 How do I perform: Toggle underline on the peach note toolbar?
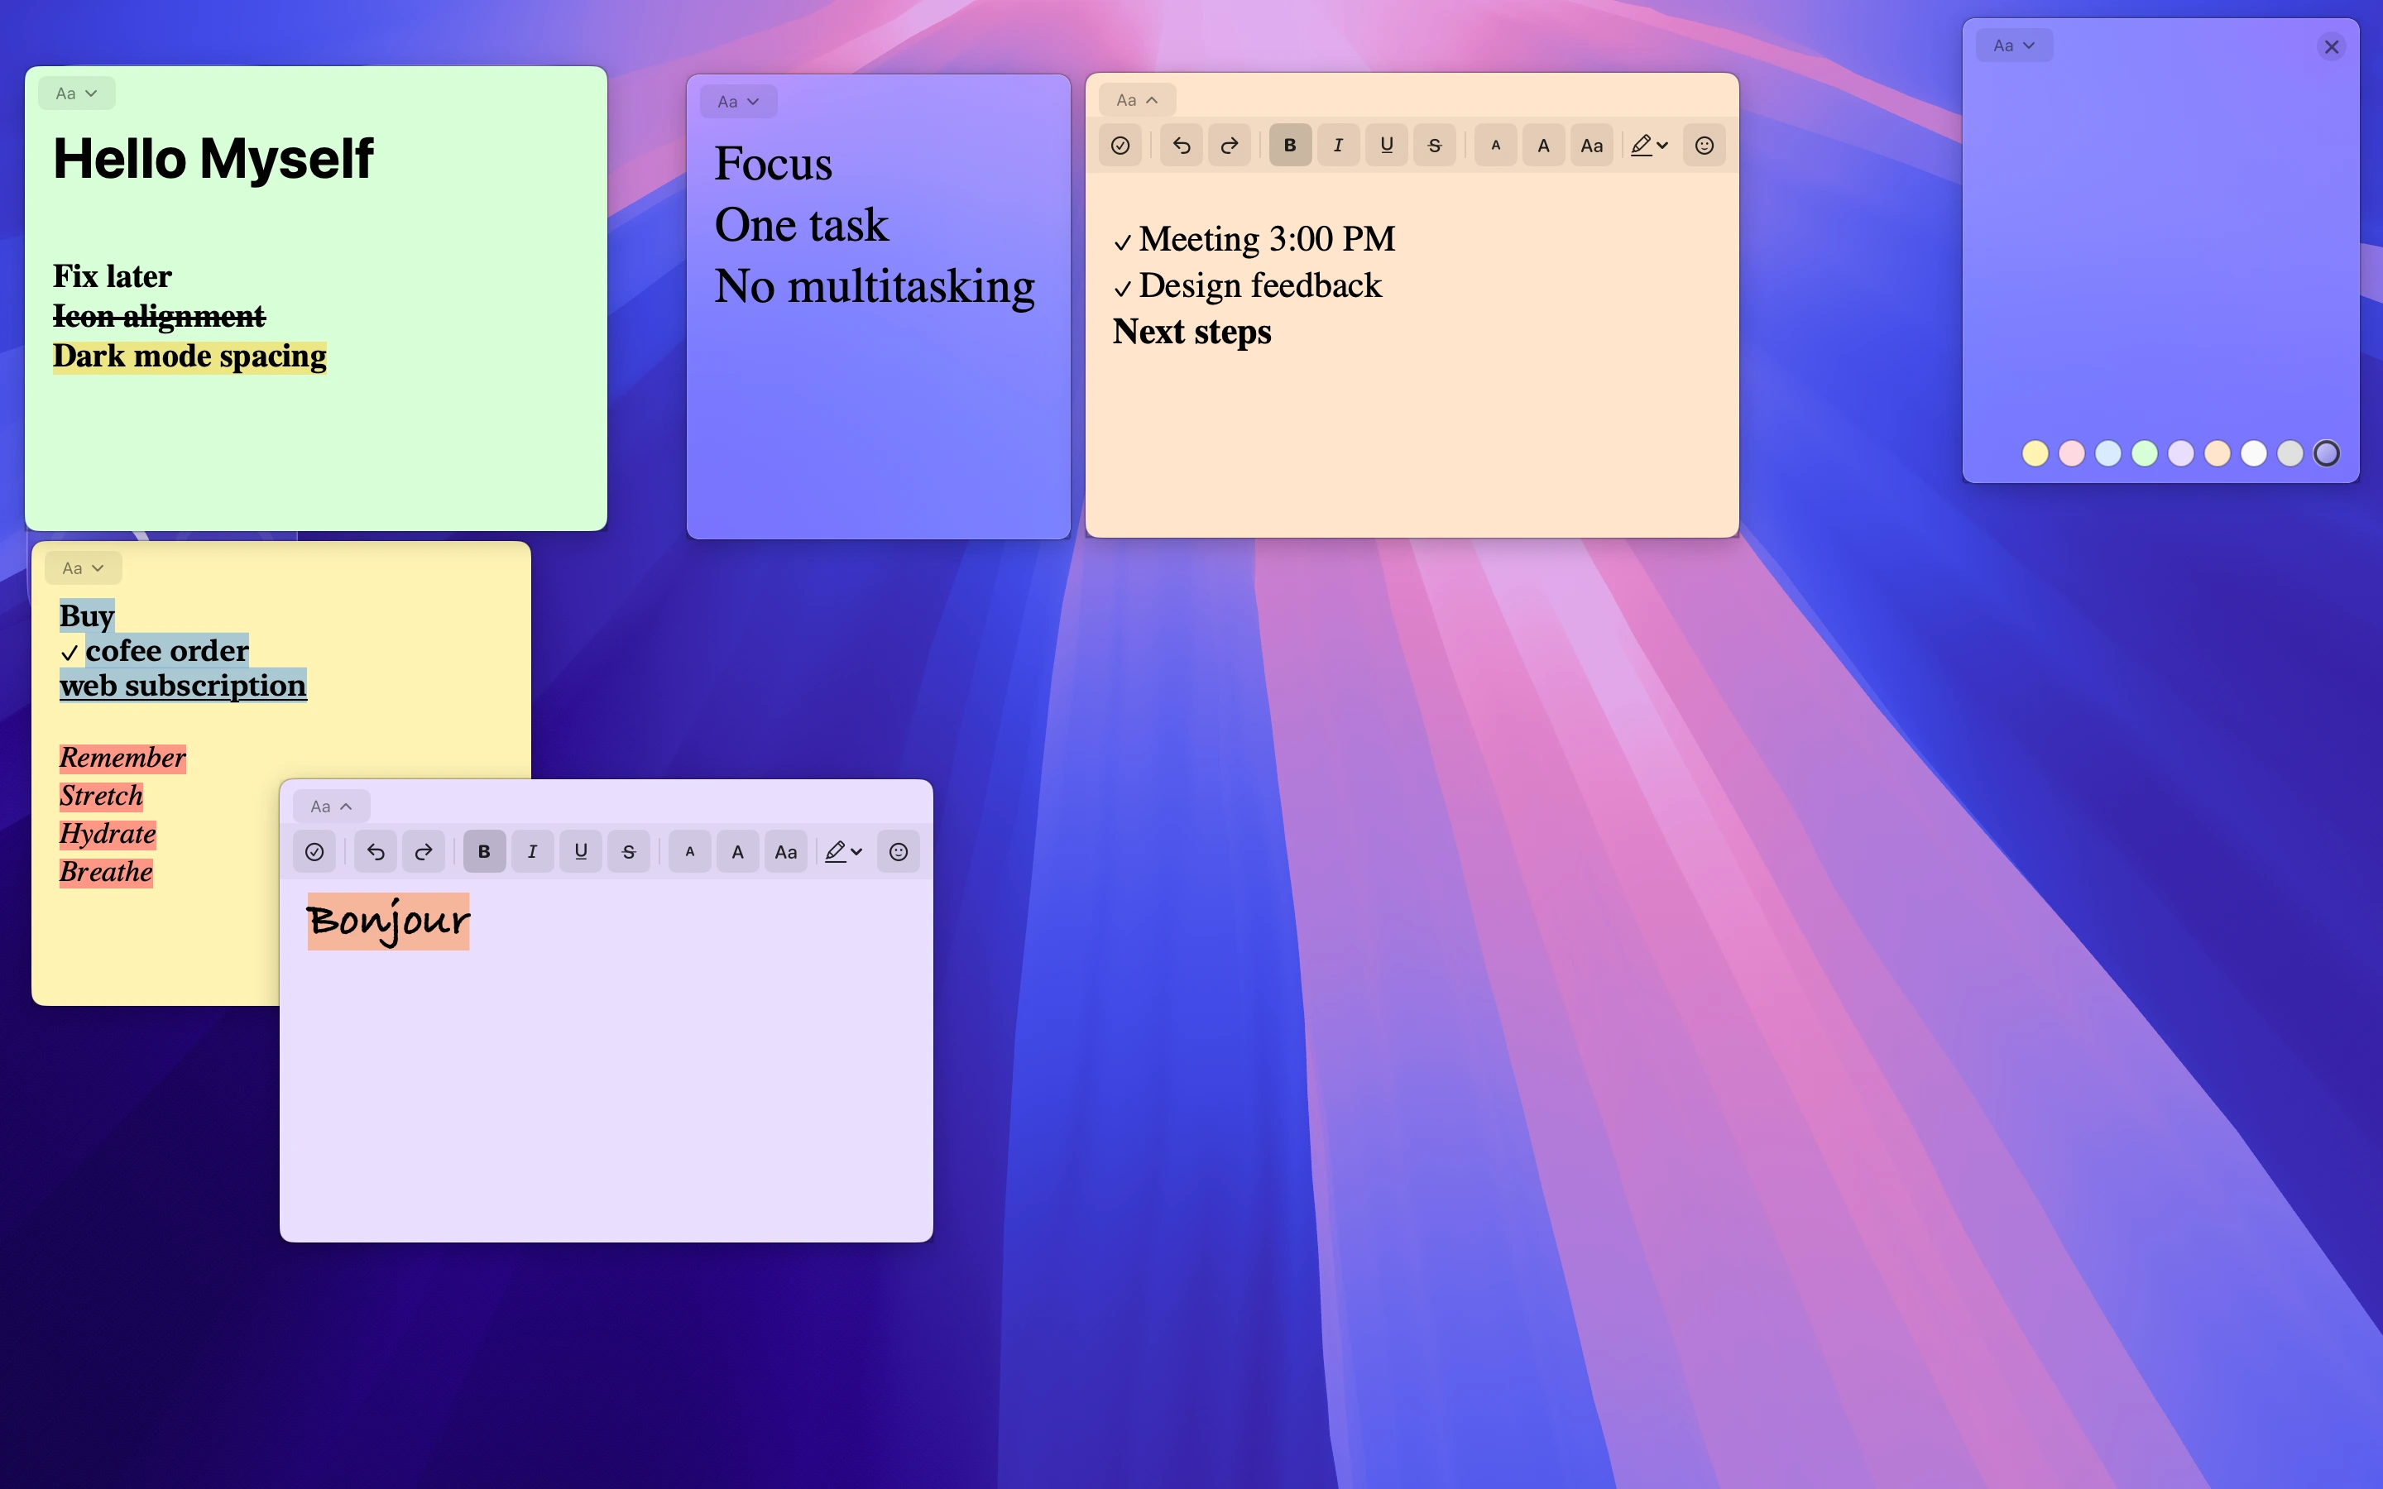1385,145
